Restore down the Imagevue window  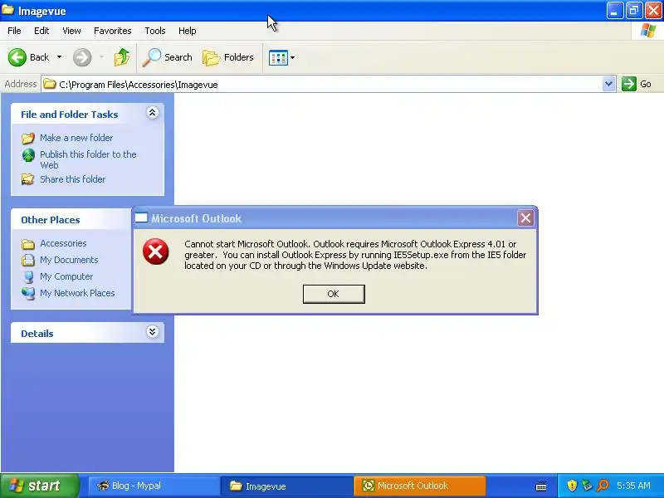[x=633, y=10]
